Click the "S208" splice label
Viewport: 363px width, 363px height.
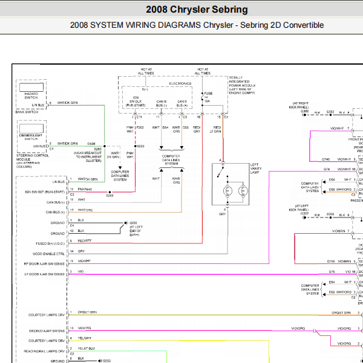[x=110, y=196]
